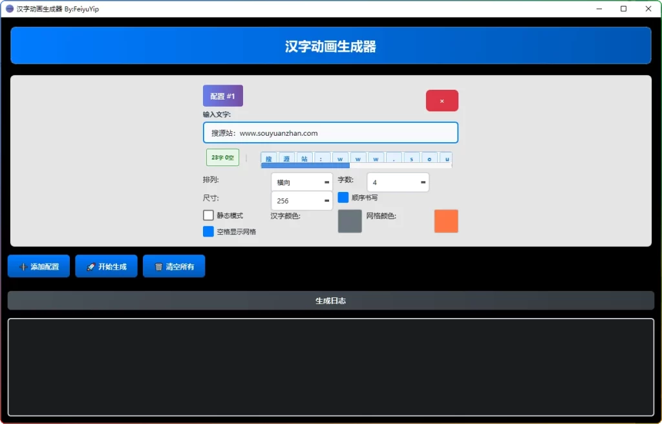Click the red × delete configuration button

click(442, 101)
